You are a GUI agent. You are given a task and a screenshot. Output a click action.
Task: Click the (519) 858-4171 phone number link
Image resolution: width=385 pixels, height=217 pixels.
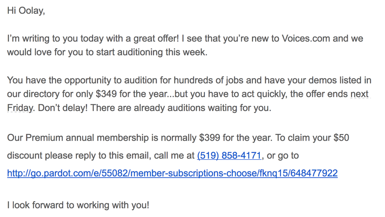[229, 155]
